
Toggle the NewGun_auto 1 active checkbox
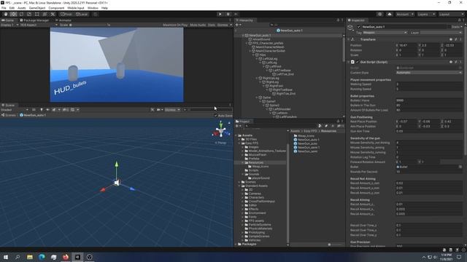pos(358,27)
